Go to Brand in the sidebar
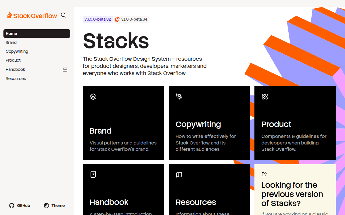Viewport: 345px width, 215px height. click(37, 42)
